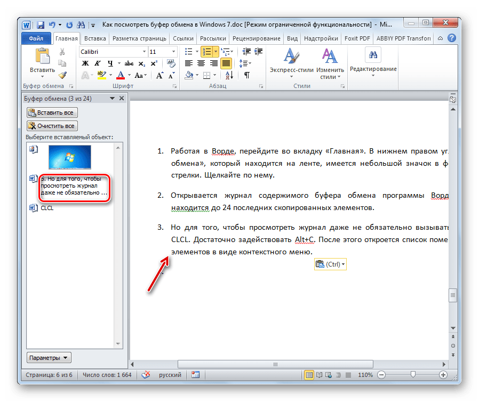This screenshot has width=479, height=402.
Task: Open the Параметры button menu
Action: 49,358
